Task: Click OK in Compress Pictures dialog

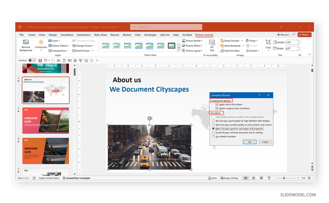Action: [x=250, y=142]
